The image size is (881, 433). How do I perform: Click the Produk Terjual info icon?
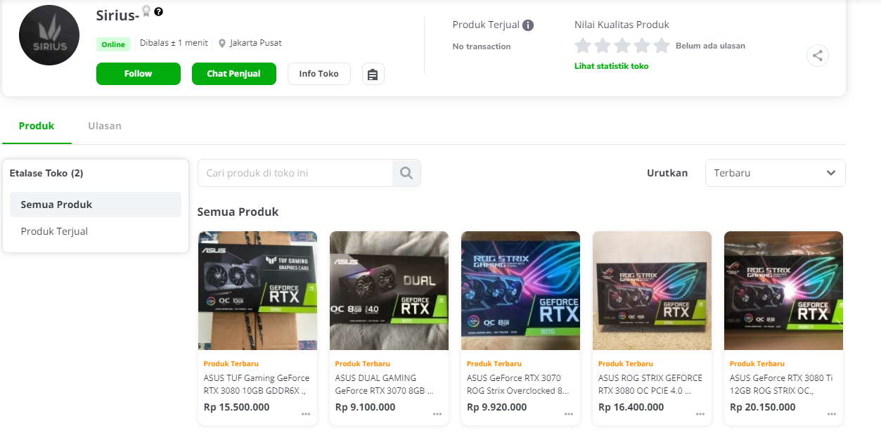tap(528, 25)
